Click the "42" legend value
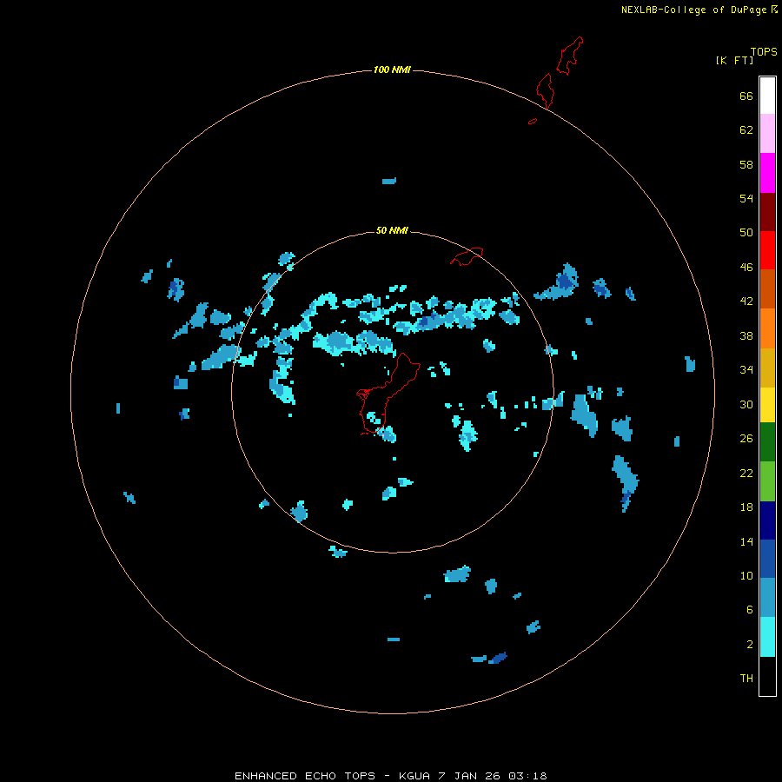The image size is (782, 782). click(746, 302)
